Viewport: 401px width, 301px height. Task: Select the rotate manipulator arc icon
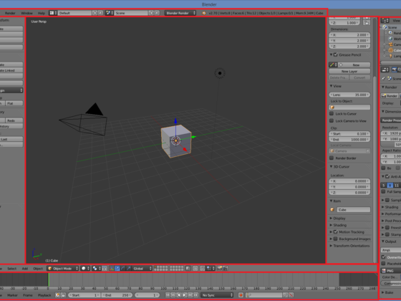point(123,268)
